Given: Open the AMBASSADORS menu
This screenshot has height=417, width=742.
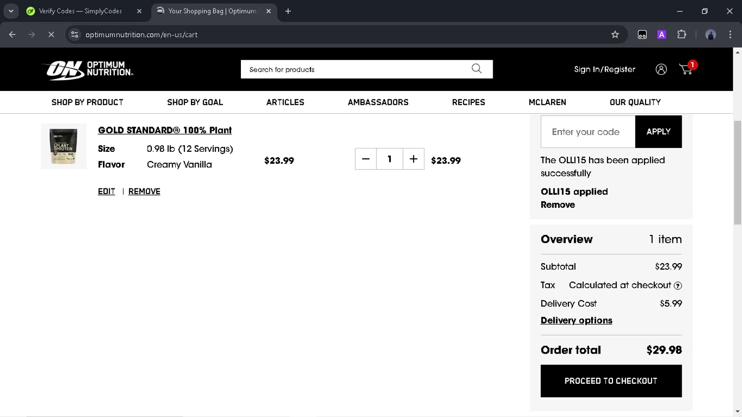Looking at the screenshot, I should click(x=378, y=102).
